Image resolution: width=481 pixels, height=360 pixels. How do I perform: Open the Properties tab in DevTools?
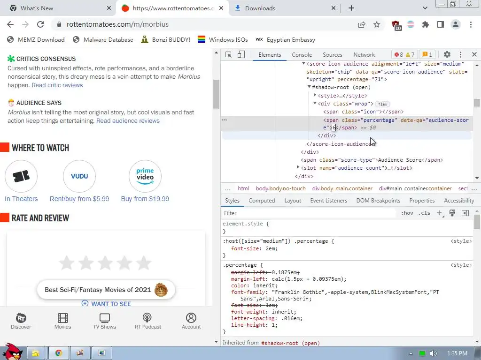(x=422, y=201)
